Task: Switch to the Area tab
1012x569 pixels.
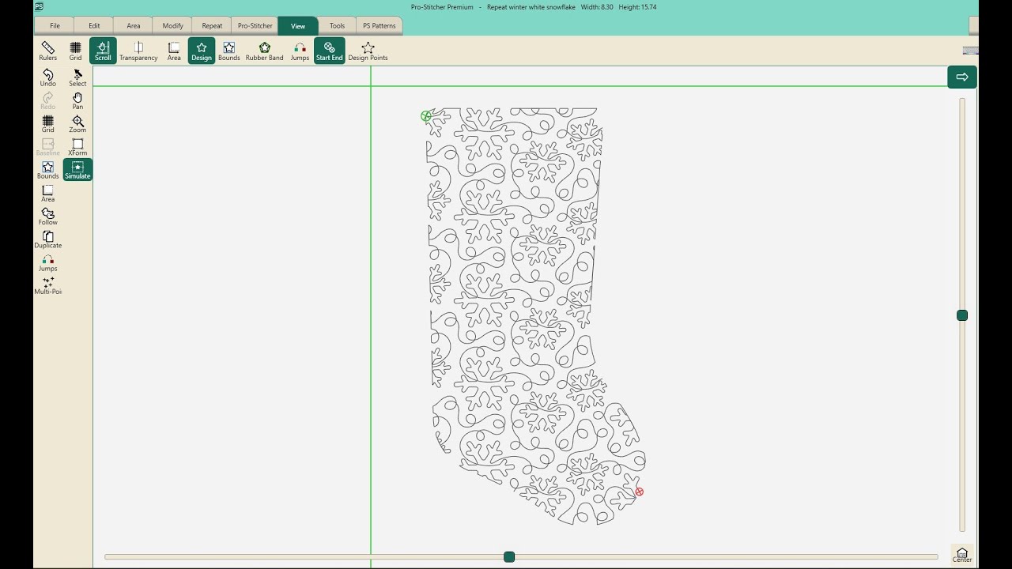Action: pos(134,26)
